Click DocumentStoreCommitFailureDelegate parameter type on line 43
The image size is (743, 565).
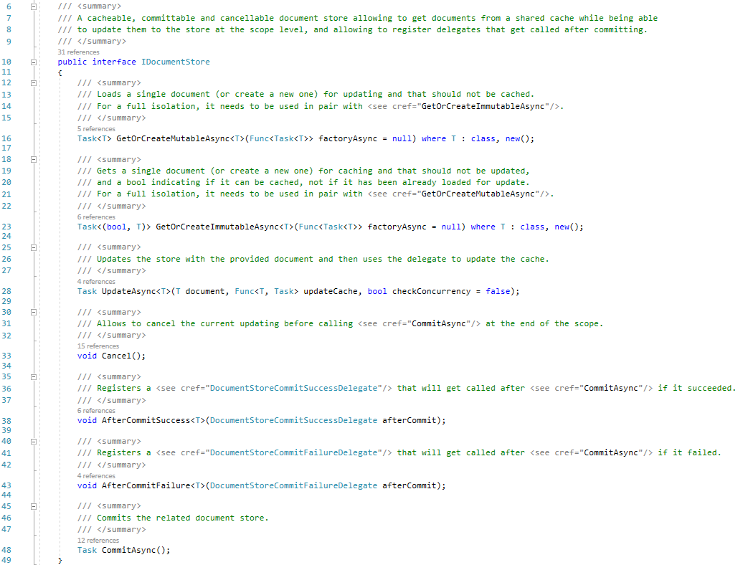click(294, 485)
